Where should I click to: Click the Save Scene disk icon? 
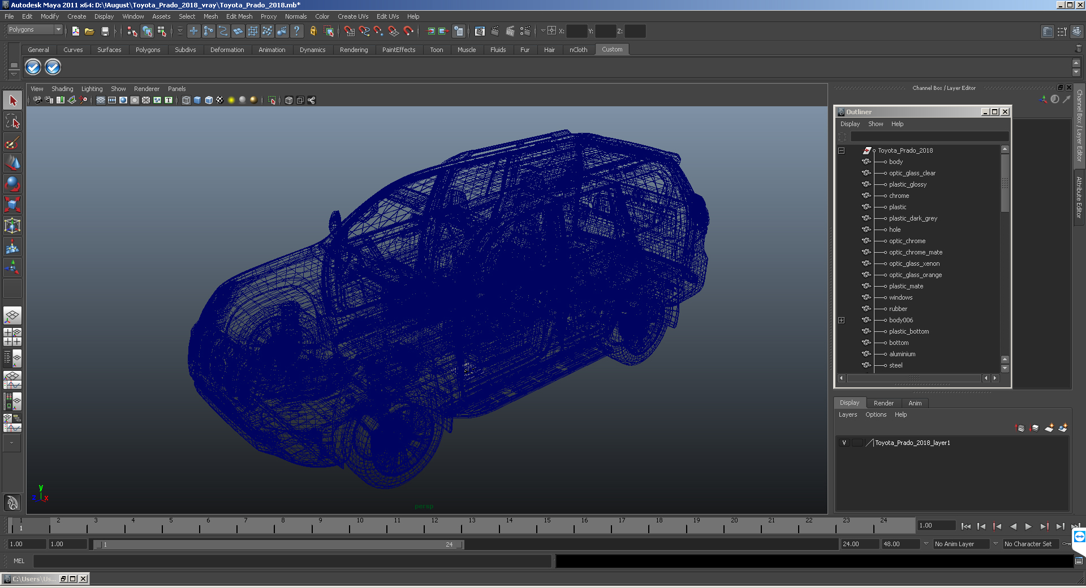[x=105, y=31]
